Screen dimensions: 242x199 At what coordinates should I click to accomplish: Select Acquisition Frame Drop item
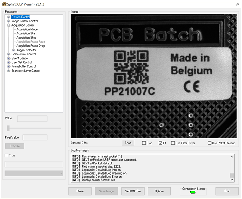pos(30,46)
